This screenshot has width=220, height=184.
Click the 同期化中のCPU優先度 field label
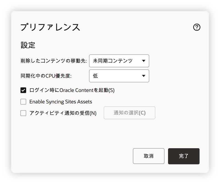tap(46, 76)
